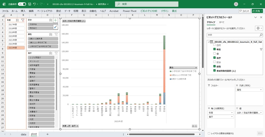Click the undo arrow icon
This screenshot has width=265, height=137.
pos(34,4)
